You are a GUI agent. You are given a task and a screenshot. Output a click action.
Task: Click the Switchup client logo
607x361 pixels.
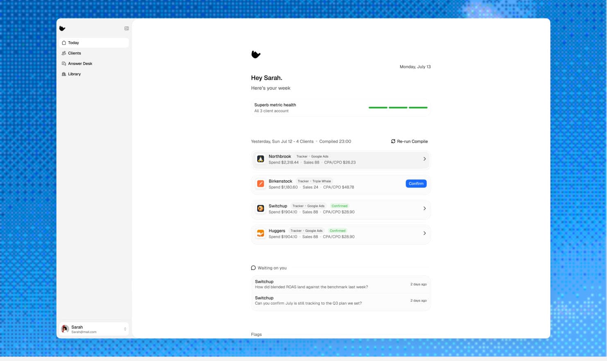[260, 209]
